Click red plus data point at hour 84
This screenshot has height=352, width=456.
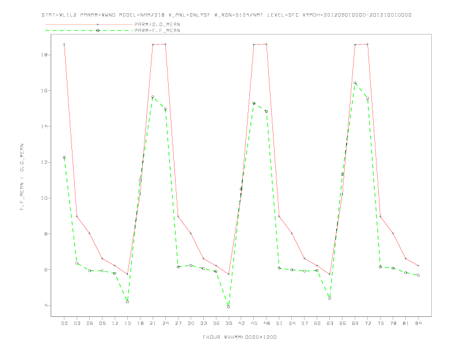click(x=418, y=266)
